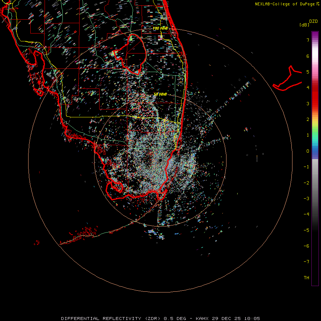Image resolution: width=321 pixels, height=321 pixels.
Task: Click the '2' value on the color scale
Action: [308, 119]
